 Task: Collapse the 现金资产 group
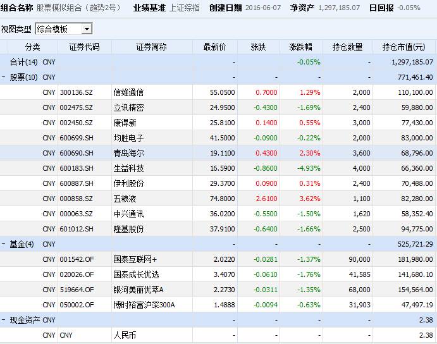point(3,320)
